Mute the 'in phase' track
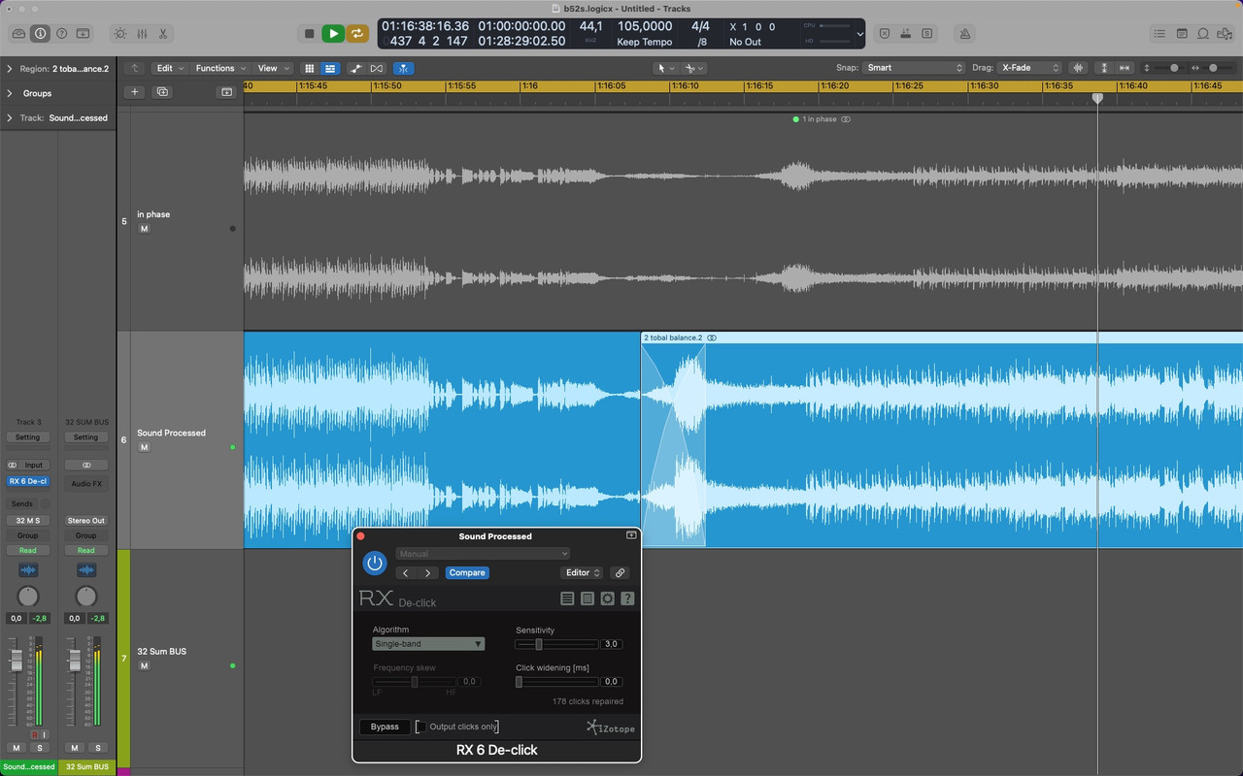 point(144,229)
